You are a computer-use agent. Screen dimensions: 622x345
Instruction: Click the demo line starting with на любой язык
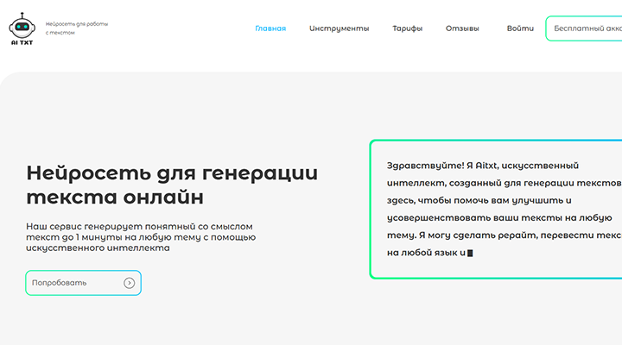426,254
